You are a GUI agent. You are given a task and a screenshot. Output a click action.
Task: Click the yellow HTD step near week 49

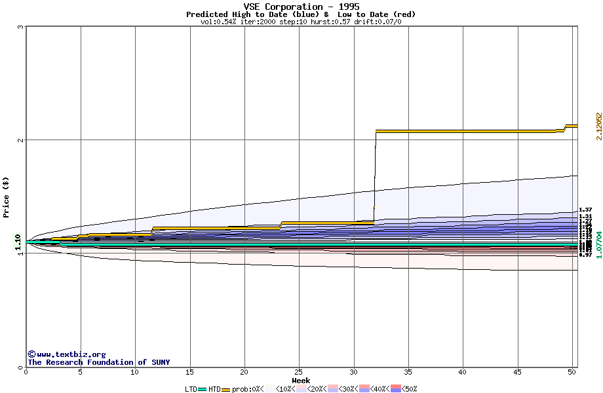pyautogui.click(x=565, y=128)
